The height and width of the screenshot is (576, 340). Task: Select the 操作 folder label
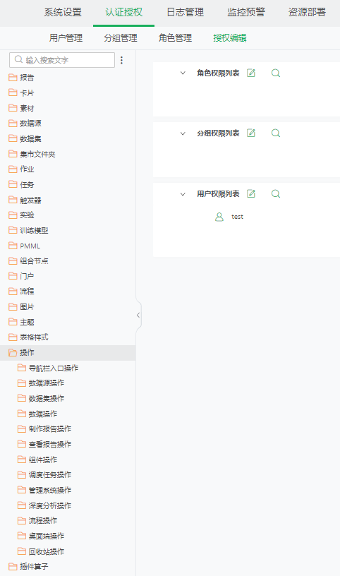(27, 353)
